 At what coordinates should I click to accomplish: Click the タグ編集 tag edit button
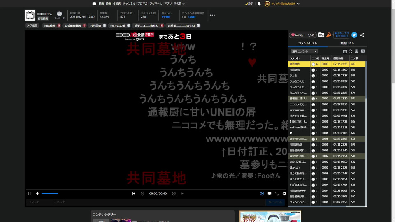pyautogui.click(x=32, y=25)
